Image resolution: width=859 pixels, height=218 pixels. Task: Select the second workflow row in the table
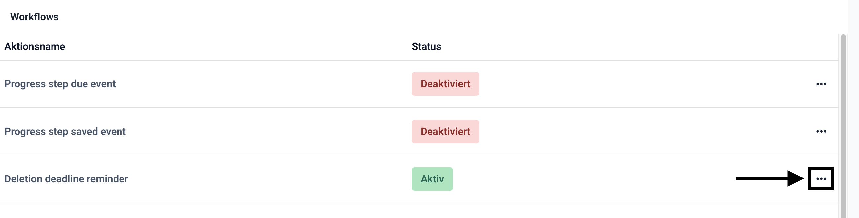point(267,131)
